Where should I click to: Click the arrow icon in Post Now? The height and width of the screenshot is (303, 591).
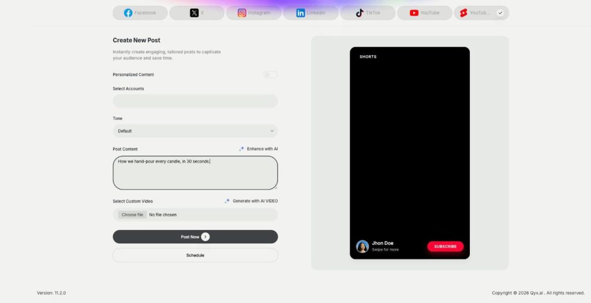[205, 237]
